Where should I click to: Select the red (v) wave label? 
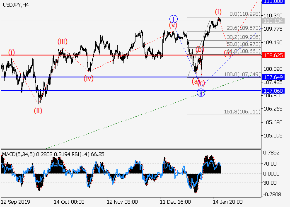click(173, 26)
